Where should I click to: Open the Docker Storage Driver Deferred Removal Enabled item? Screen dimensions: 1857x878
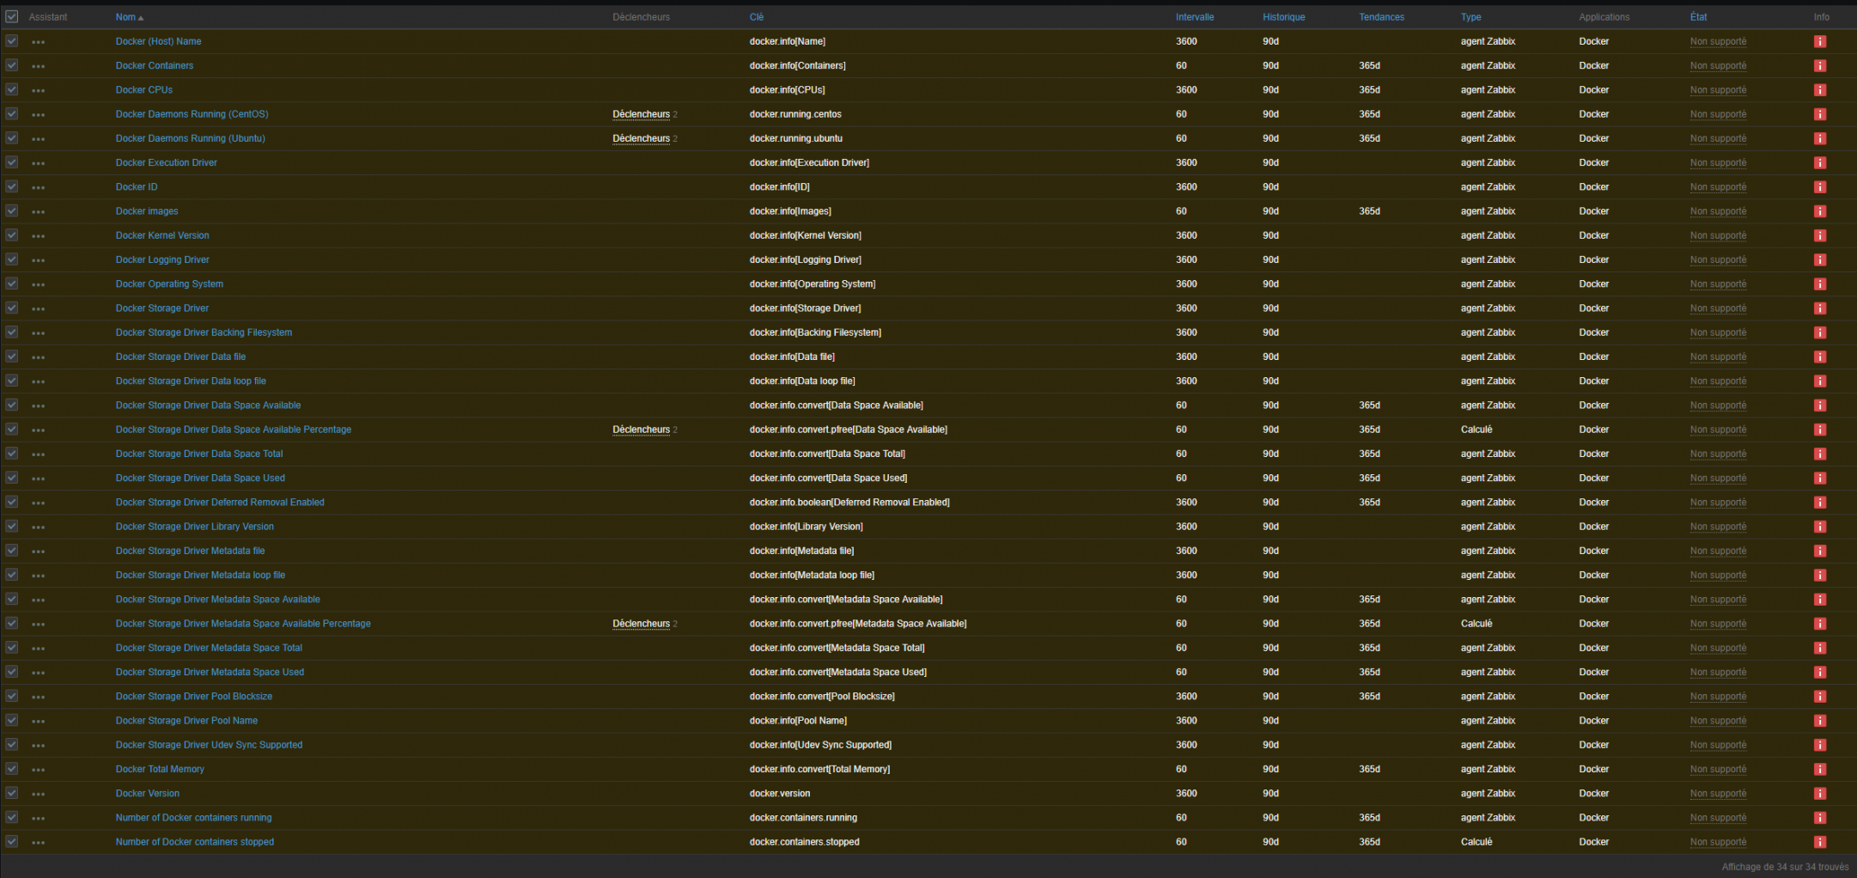pyautogui.click(x=220, y=503)
